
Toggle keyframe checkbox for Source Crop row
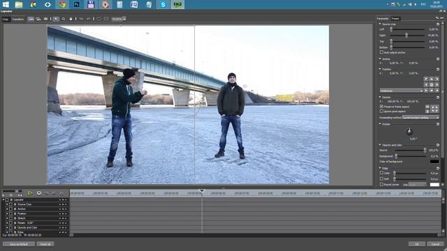11,204
